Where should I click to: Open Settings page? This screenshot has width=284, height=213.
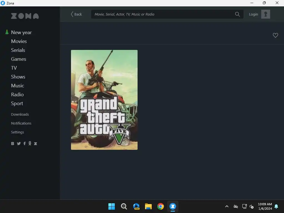(17, 132)
